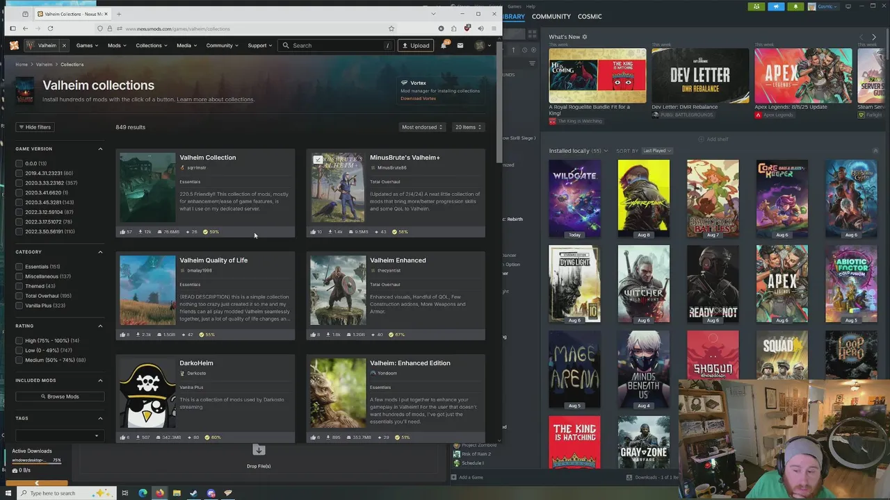
Task: Open the browser extensions puzzle icon
Action: tap(454, 28)
